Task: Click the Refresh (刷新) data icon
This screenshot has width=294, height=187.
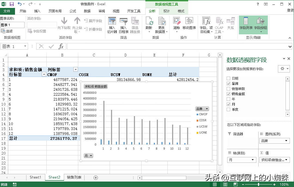Action: pos(149,25)
